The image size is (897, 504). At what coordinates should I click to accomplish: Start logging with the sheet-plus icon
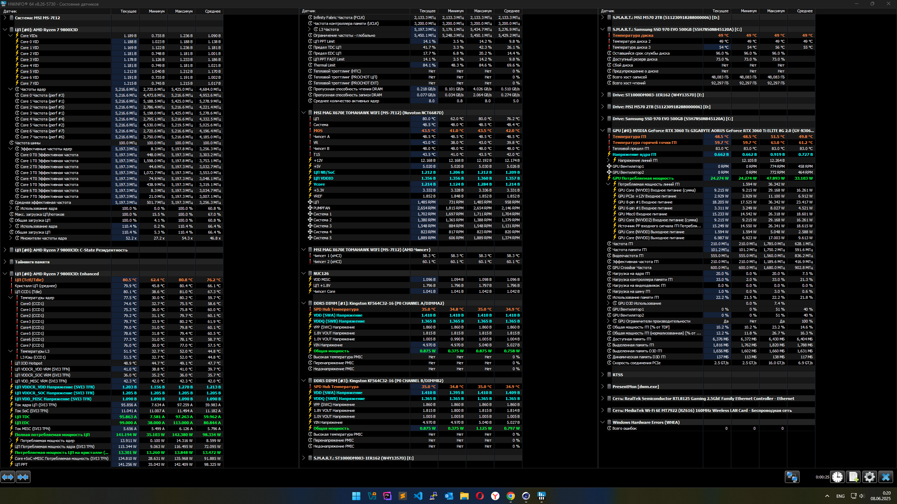coord(854,477)
